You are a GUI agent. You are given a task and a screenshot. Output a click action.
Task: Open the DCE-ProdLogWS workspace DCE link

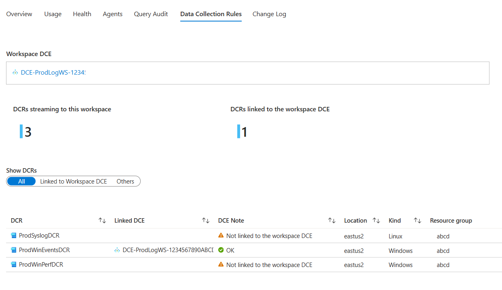pyautogui.click(x=53, y=73)
